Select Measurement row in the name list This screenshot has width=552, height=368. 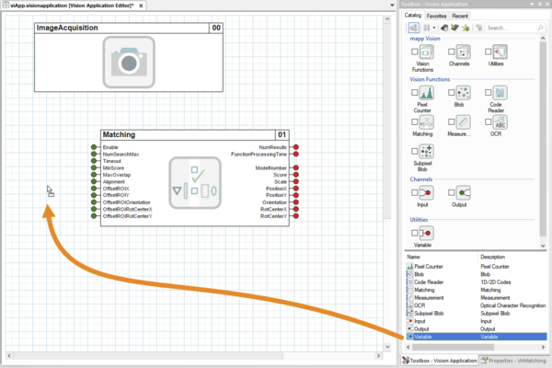tap(429, 297)
